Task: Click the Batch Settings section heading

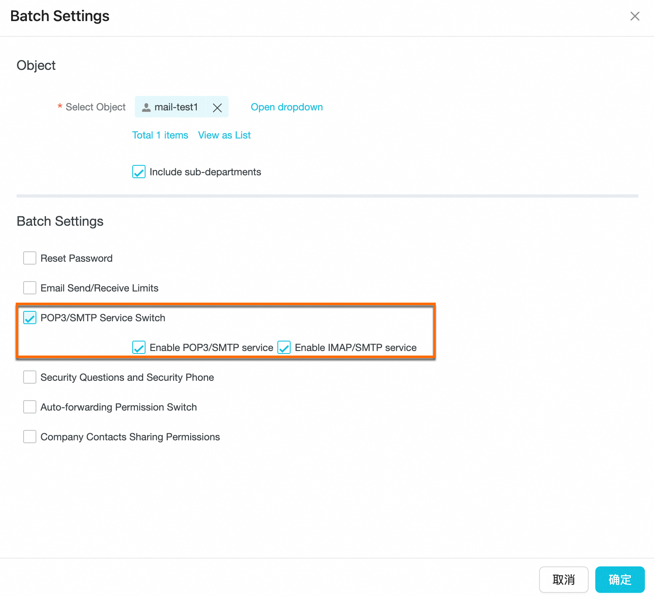Action: (x=60, y=221)
